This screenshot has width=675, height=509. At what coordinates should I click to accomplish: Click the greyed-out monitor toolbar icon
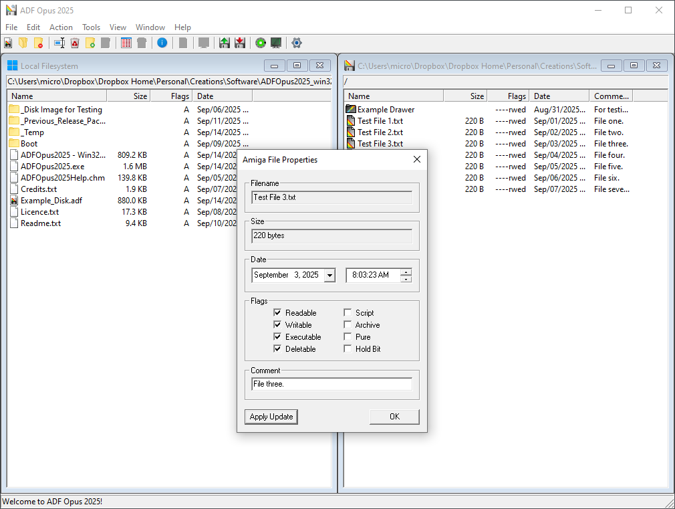(x=204, y=43)
